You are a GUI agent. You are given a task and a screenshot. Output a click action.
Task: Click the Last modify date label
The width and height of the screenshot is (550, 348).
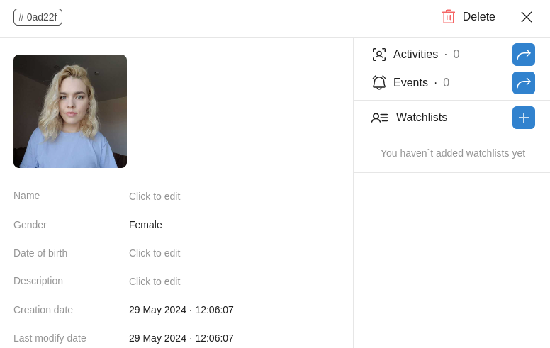50,338
